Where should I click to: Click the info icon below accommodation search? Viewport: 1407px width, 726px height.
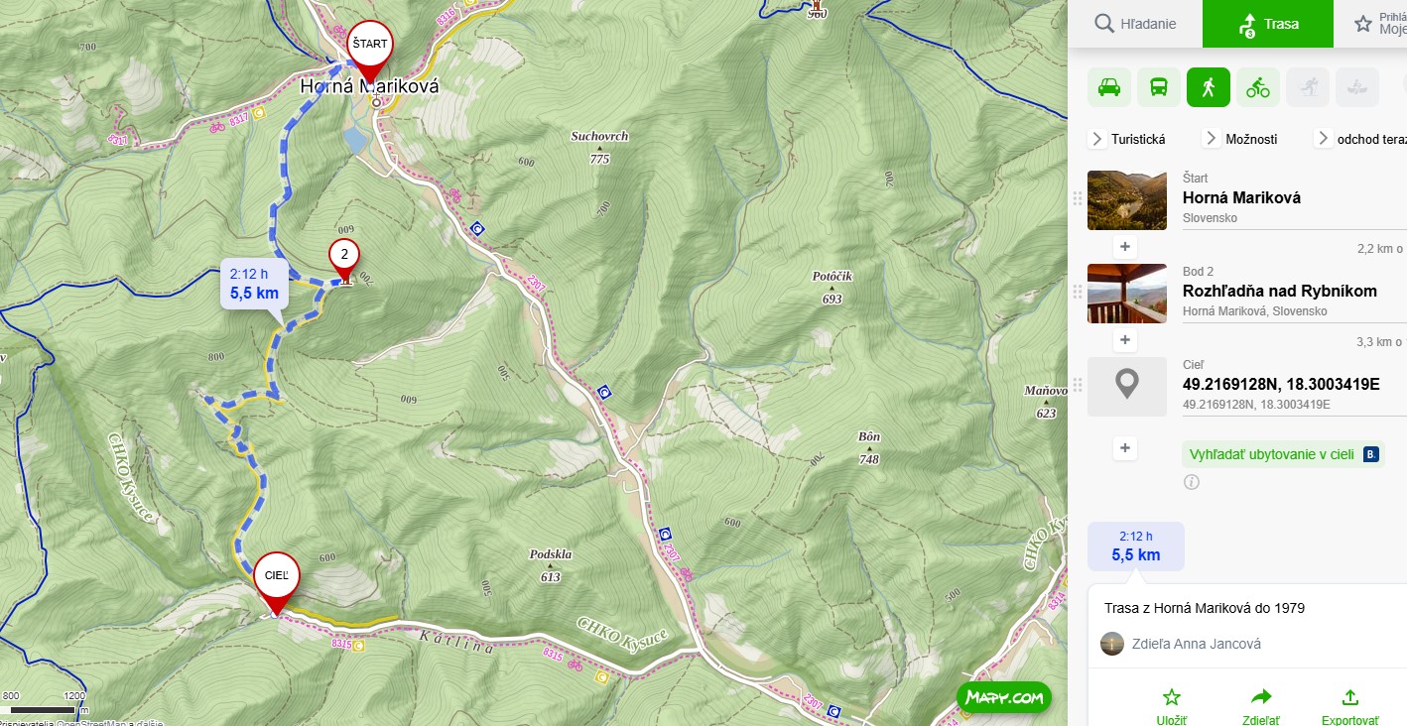(1192, 482)
